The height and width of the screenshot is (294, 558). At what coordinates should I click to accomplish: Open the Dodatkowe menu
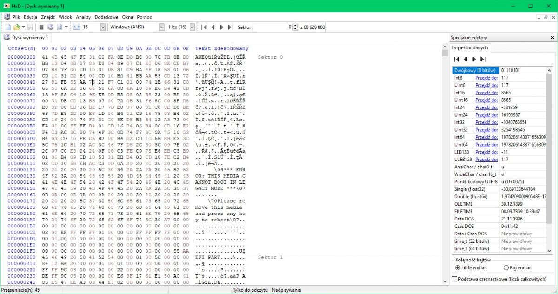(x=106, y=17)
